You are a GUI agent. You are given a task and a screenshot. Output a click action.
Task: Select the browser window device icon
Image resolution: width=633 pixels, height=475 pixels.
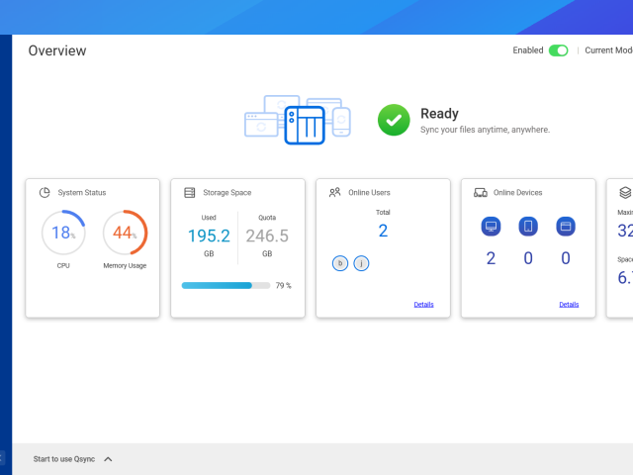click(x=566, y=227)
